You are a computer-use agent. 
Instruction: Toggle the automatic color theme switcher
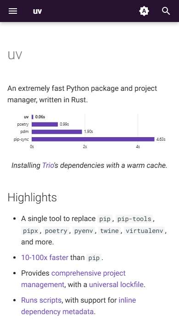pyautogui.click(x=144, y=11)
